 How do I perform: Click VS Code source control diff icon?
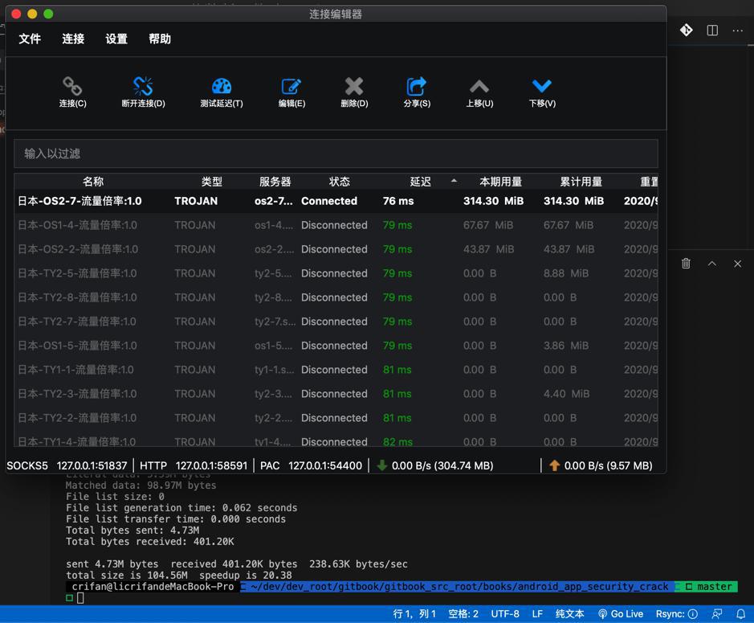click(x=687, y=31)
